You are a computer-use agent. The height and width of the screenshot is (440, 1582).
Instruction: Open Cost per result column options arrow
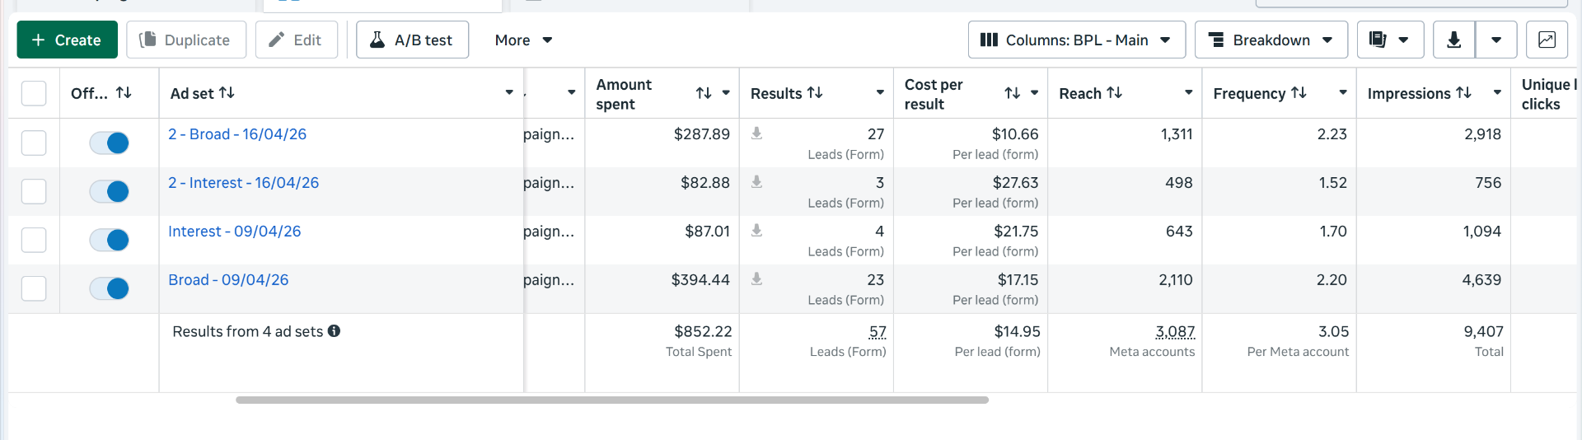(1034, 93)
